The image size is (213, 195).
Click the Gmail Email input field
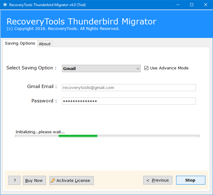coord(129,87)
